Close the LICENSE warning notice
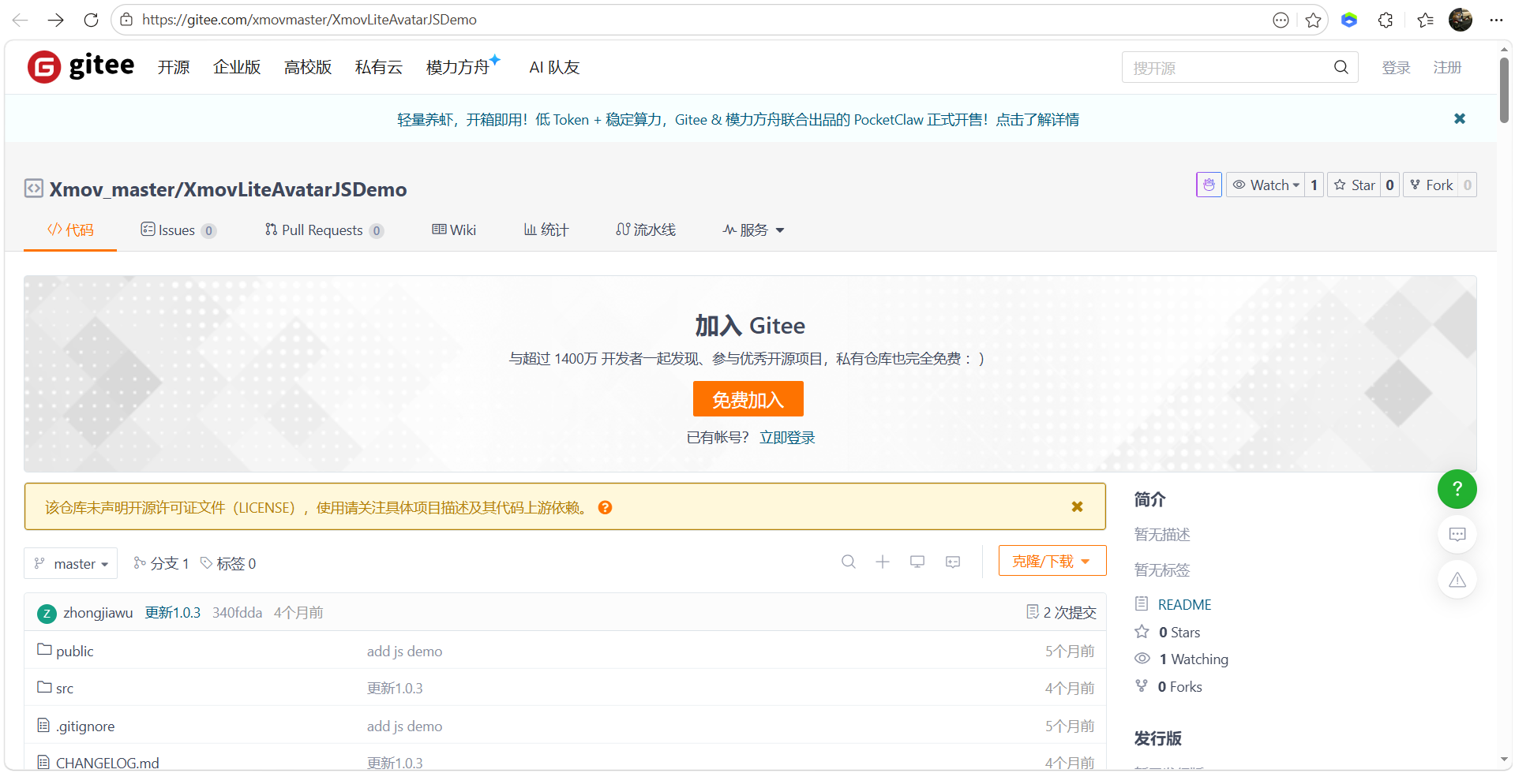 [x=1077, y=506]
